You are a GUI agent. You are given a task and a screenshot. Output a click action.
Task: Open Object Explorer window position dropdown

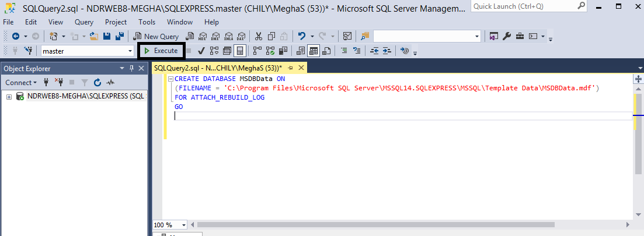click(x=121, y=68)
